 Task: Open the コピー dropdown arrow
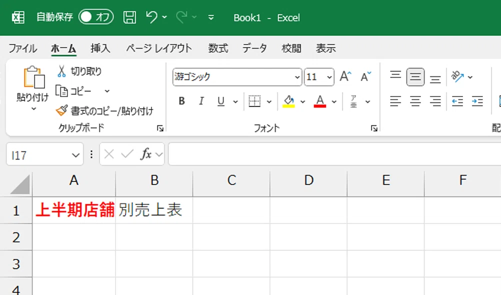[107, 91]
